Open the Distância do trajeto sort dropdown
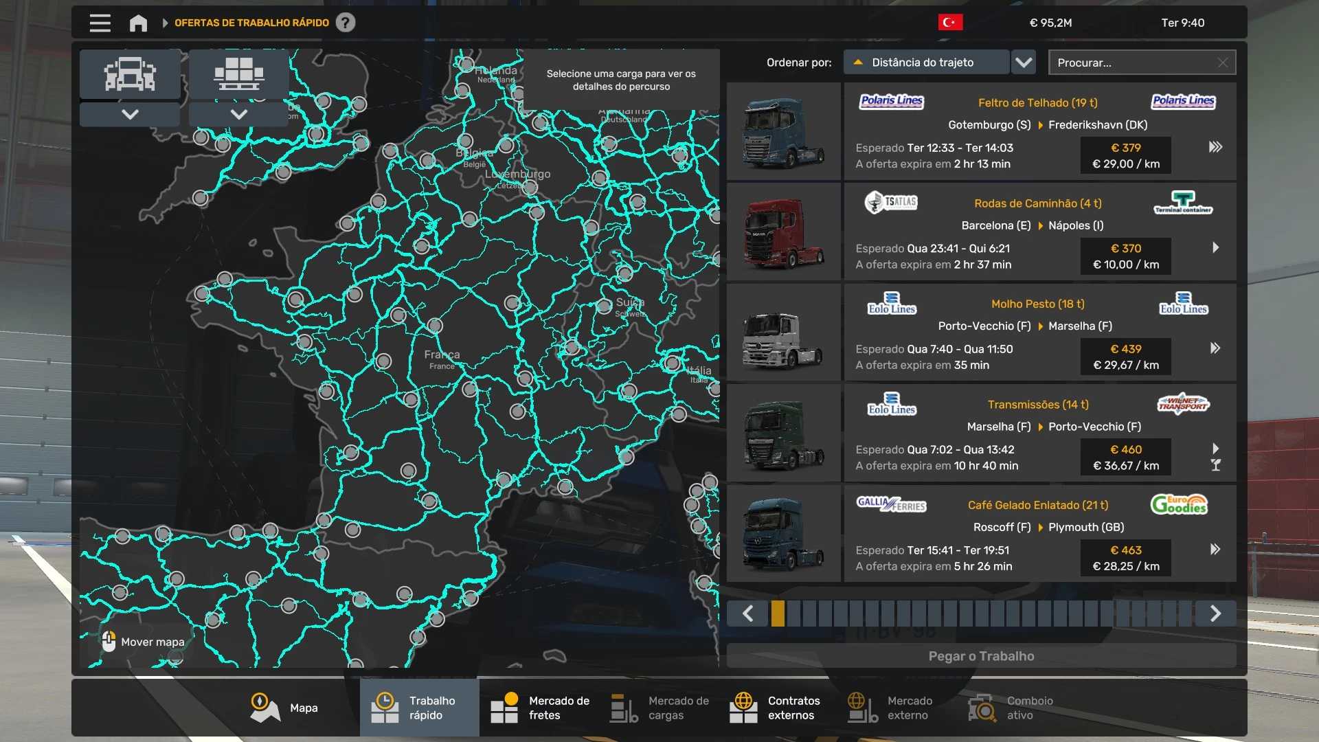 pos(925,63)
